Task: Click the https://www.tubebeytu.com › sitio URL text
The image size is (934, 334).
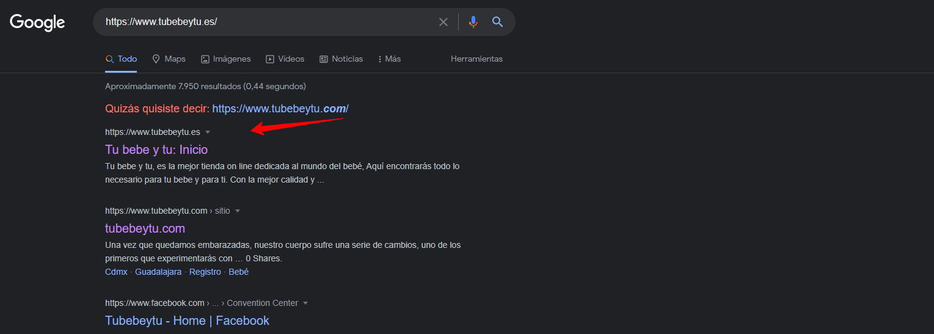Action: [167, 211]
